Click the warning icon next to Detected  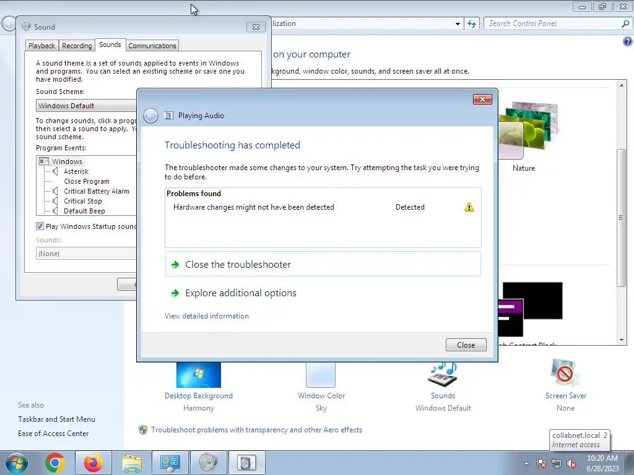(x=469, y=207)
